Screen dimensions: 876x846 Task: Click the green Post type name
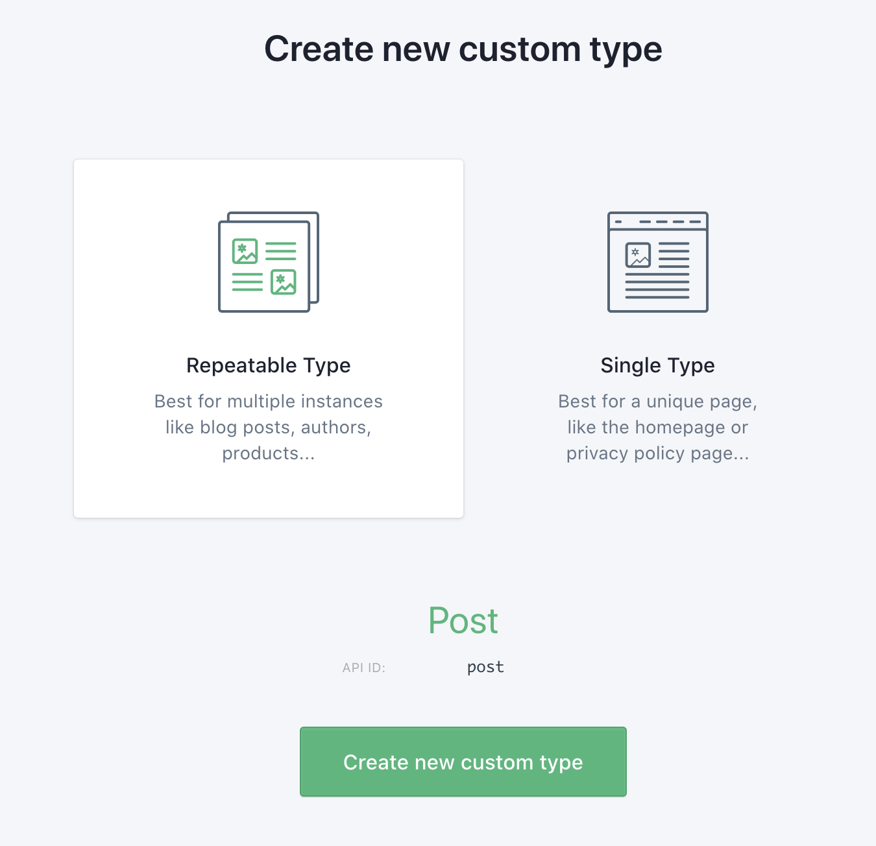(463, 621)
